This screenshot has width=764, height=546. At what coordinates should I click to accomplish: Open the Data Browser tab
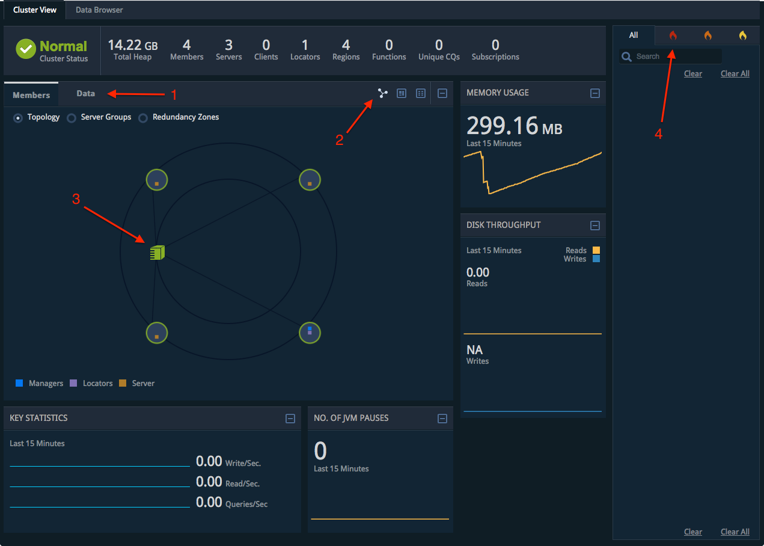(x=99, y=10)
